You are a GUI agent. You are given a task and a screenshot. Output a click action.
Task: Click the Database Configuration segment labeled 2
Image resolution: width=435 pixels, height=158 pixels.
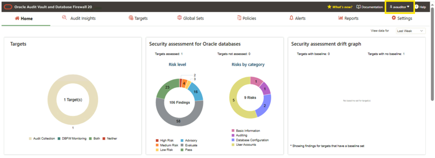click(x=264, y=106)
